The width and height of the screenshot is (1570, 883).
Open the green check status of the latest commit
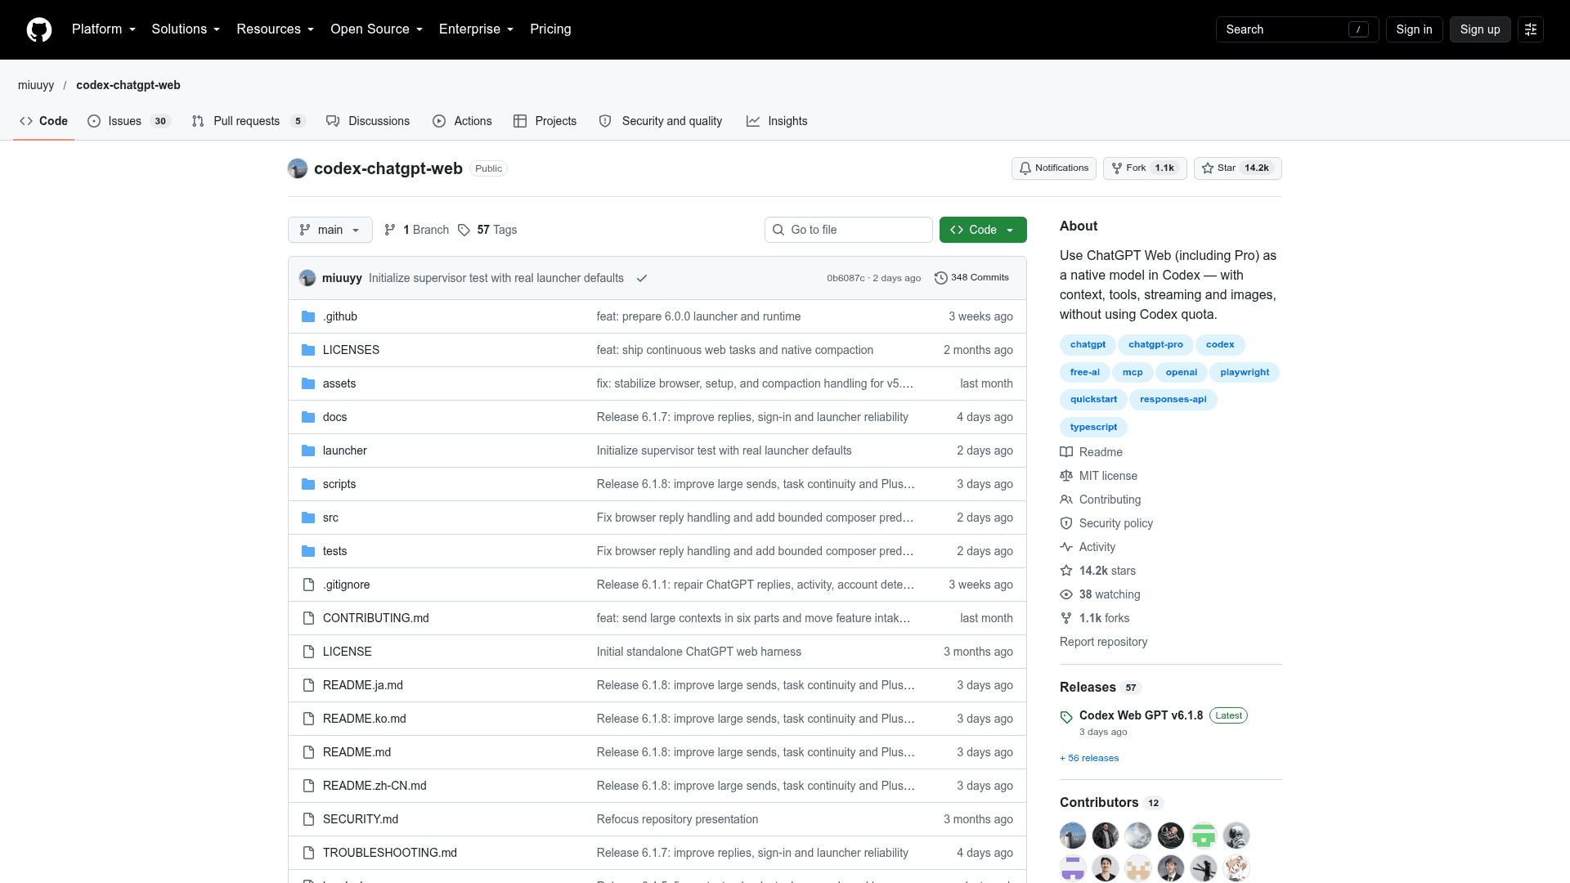click(642, 278)
